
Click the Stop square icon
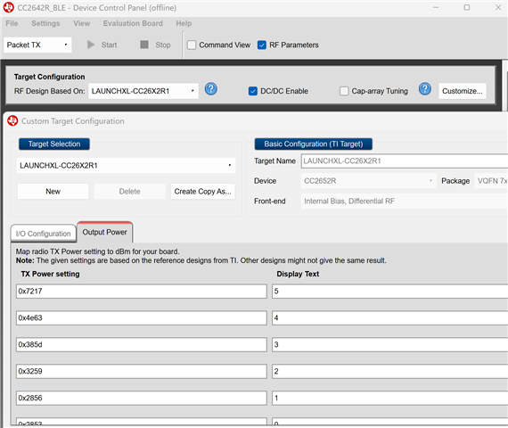coord(144,45)
